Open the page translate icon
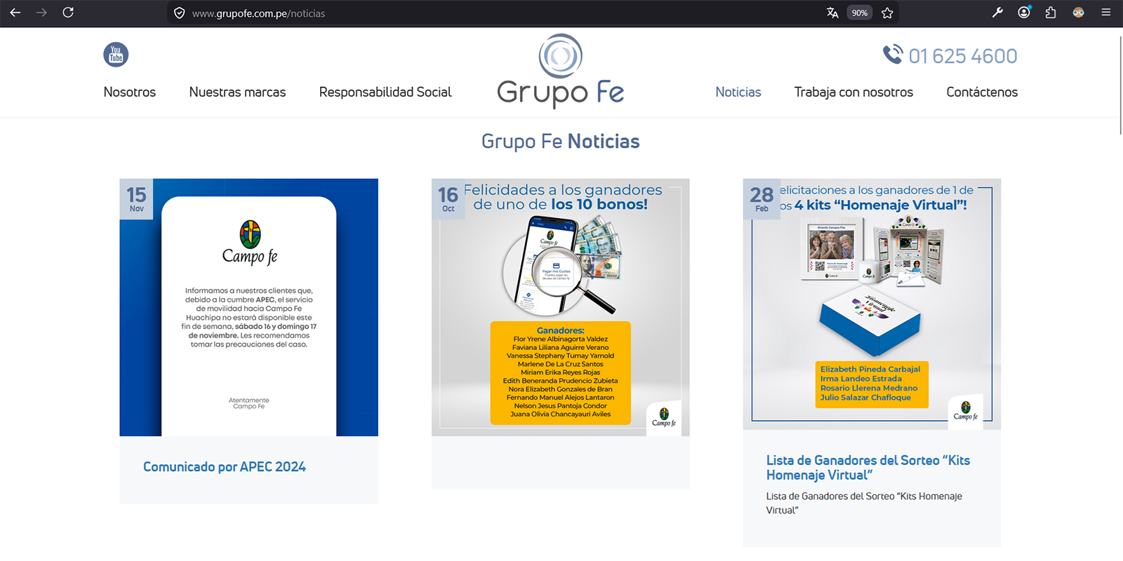 tap(832, 13)
